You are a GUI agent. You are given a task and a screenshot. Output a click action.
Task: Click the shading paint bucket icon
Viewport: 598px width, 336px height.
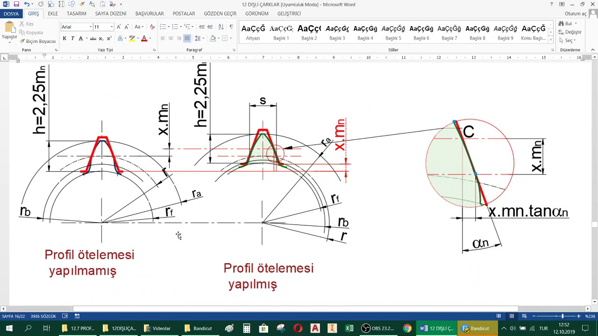213,38
